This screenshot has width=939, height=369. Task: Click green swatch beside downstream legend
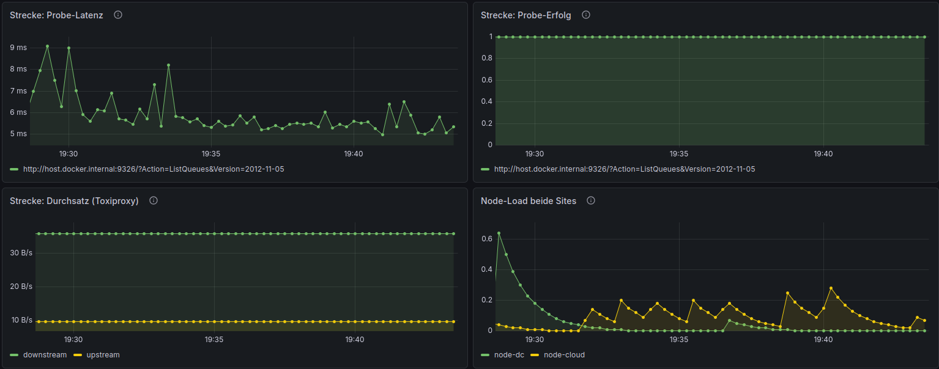[x=14, y=355]
